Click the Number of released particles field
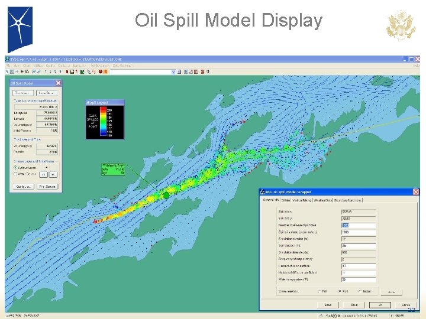This screenshot has height=319, width=426. point(359,226)
